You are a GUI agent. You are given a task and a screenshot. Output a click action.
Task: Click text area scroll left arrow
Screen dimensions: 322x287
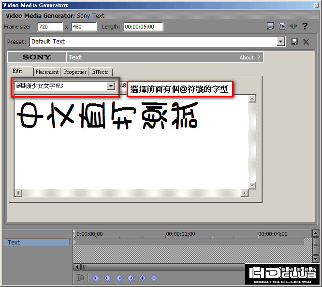pos(18,193)
